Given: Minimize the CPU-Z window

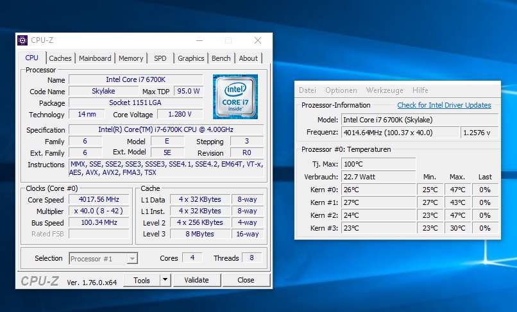Looking at the screenshot, I should (x=199, y=40).
